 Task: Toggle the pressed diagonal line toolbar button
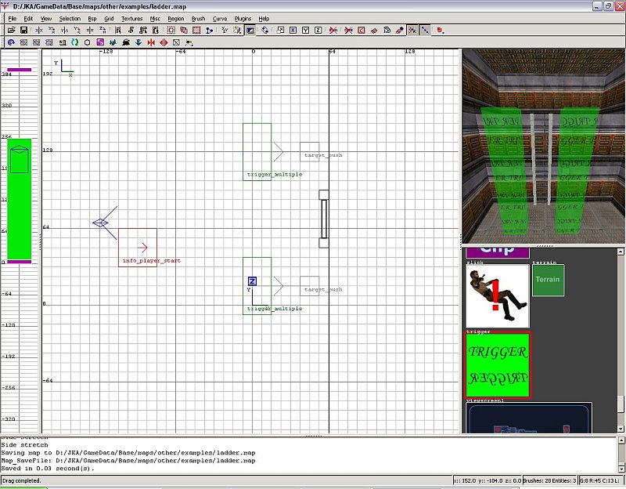425,30
